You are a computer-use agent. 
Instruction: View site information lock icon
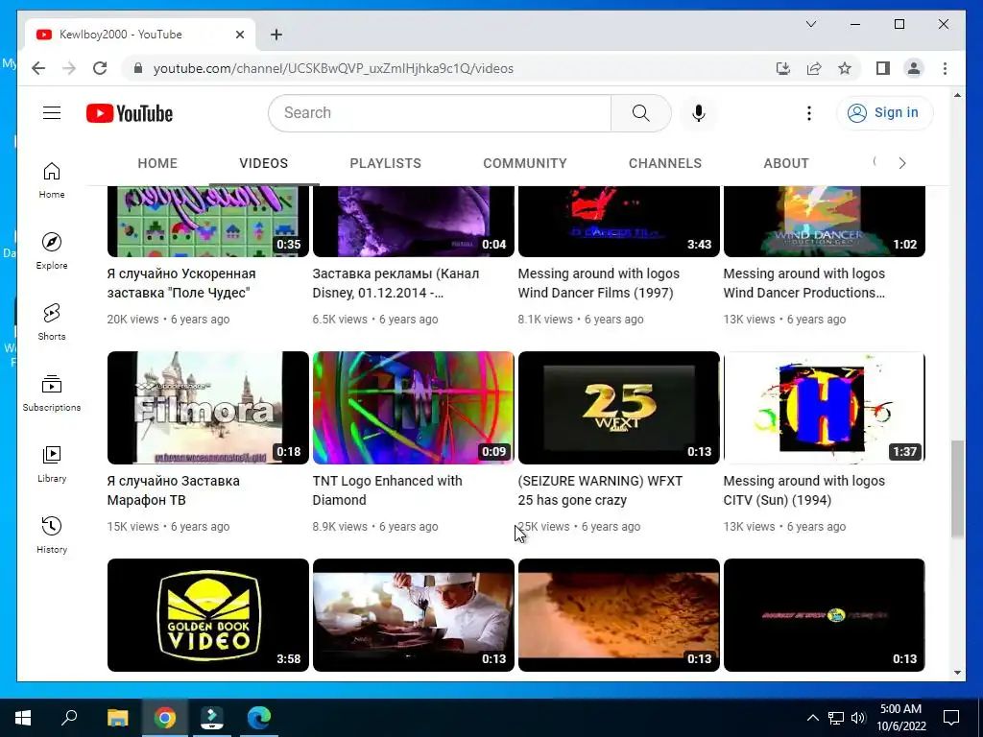[138, 68]
